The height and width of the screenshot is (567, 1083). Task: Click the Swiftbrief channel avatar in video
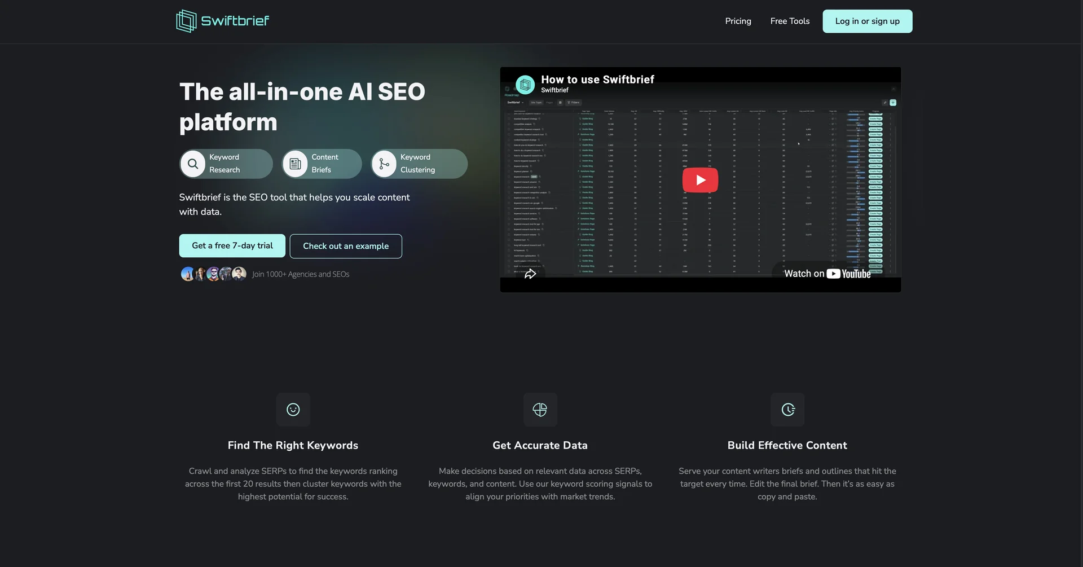point(525,85)
